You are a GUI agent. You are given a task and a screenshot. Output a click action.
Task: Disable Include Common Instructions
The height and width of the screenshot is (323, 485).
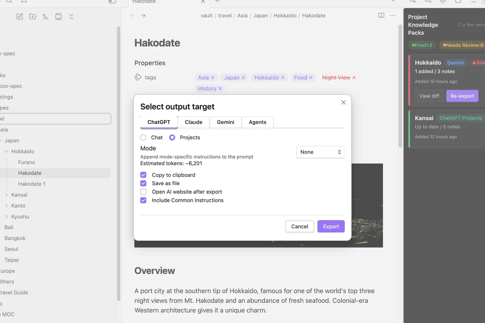[143, 200]
